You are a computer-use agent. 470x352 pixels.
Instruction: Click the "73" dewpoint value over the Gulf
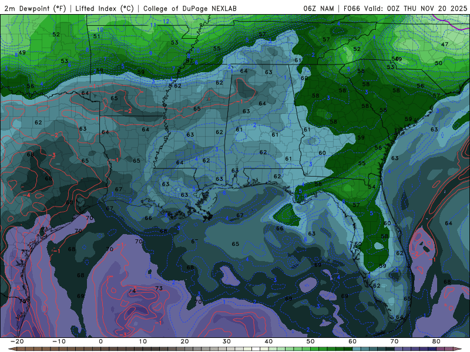tap(159, 288)
